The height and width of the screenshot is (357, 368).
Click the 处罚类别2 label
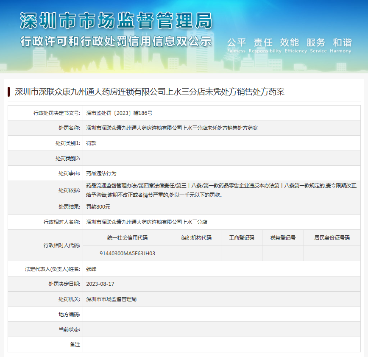pyautogui.click(x=68, y=159)
